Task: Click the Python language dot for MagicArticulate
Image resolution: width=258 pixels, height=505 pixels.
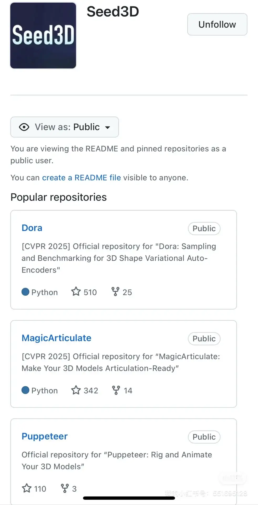Action: click(x=25, y=390)
